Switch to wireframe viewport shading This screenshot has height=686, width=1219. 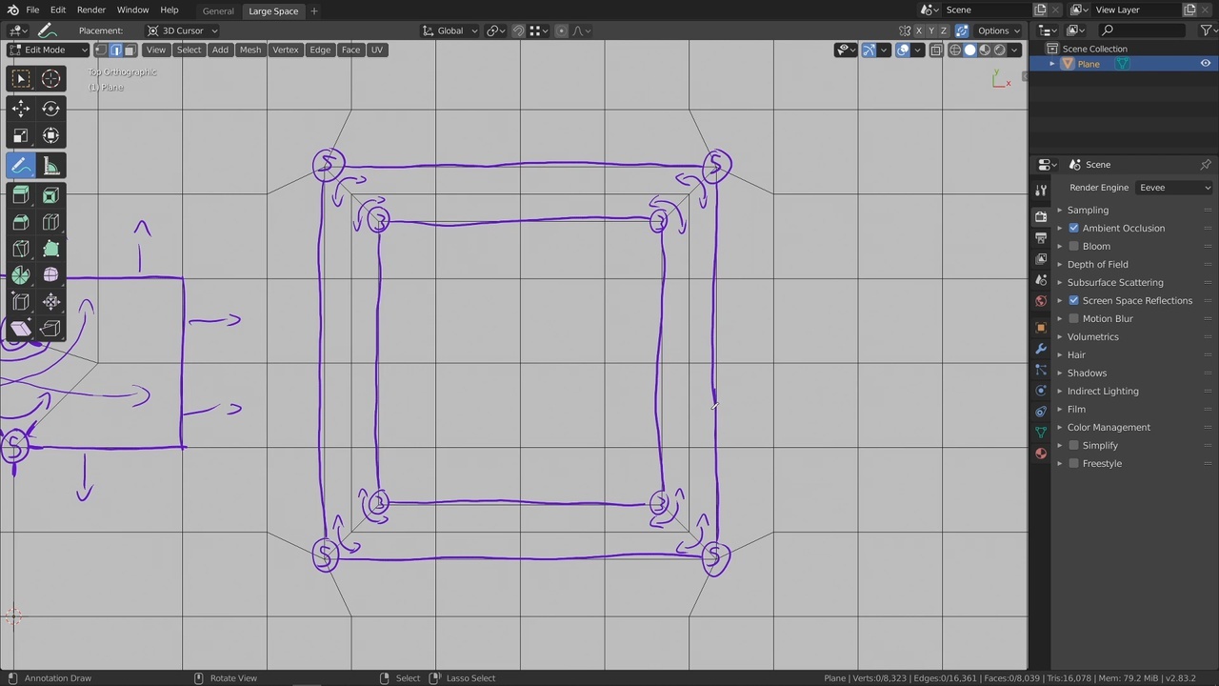(x=955, y=50)
